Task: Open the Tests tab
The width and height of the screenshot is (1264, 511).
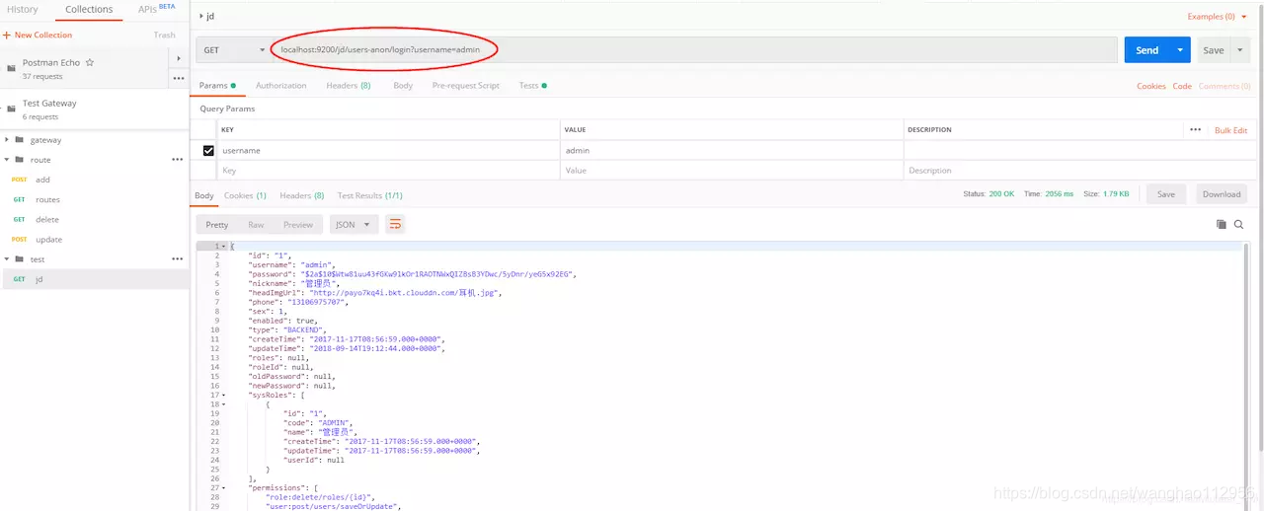Action: coord(532,86)
